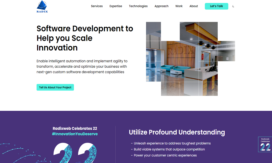This screenshot has width=272, height=163.
Task: Click the Unleash experience bullet point
Action: [172, 143]
